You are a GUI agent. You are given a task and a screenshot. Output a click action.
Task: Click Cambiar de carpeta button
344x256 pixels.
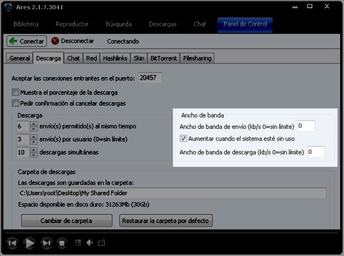67,221
